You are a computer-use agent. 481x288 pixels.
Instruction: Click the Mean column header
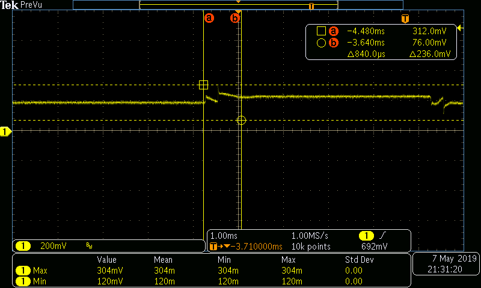point(163,260)
